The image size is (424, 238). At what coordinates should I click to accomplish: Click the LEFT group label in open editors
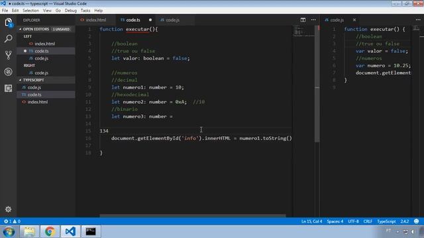point(28,36)
